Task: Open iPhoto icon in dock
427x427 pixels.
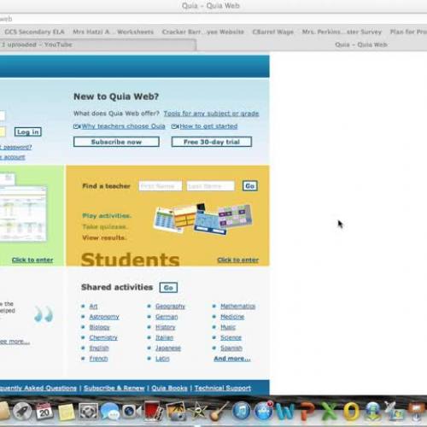Action: pyautogui.click(x=176, y=412)
